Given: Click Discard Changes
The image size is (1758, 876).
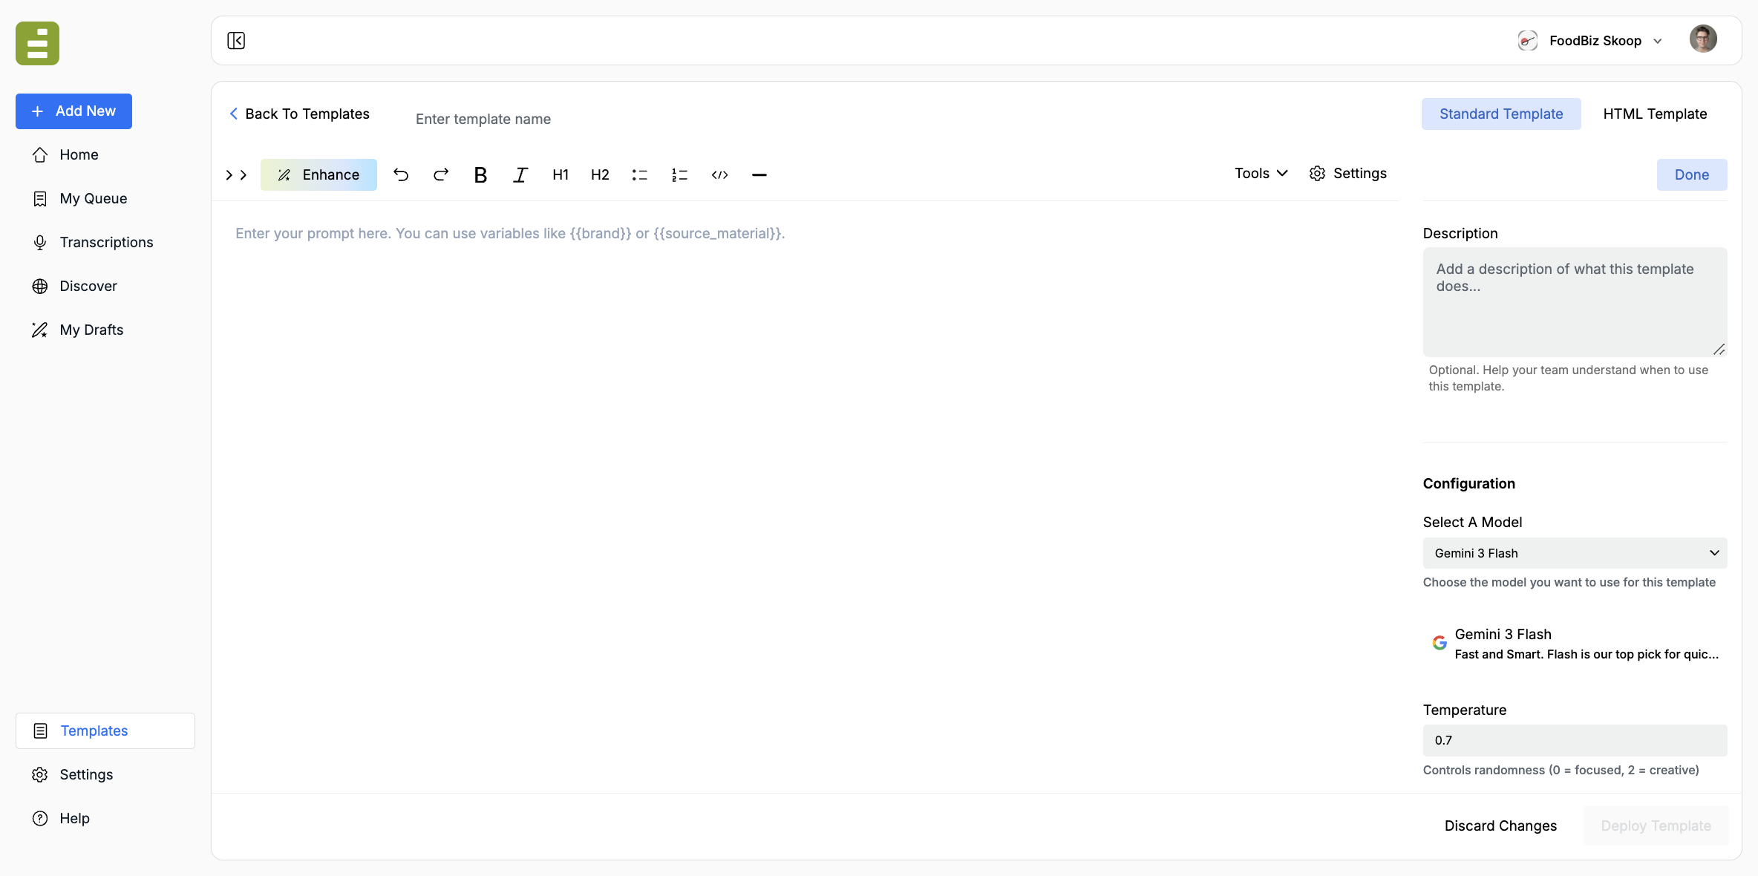Looking at the screenshot, I should 1500,826.
